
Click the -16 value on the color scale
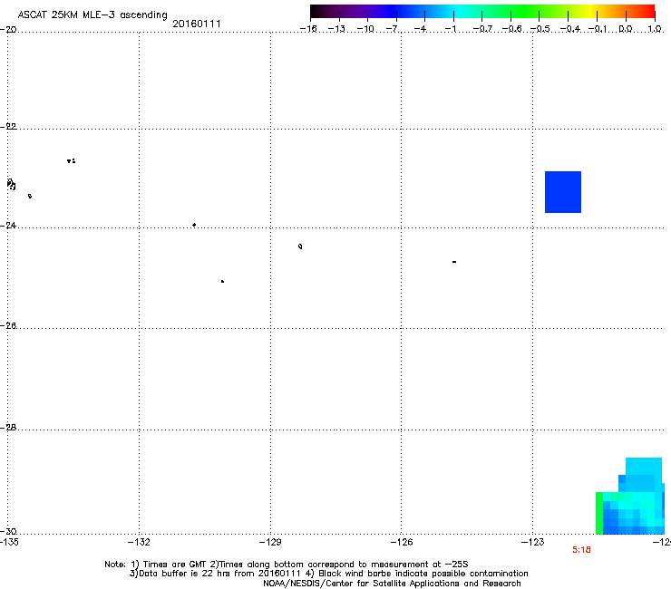click(x=308, y=29)
